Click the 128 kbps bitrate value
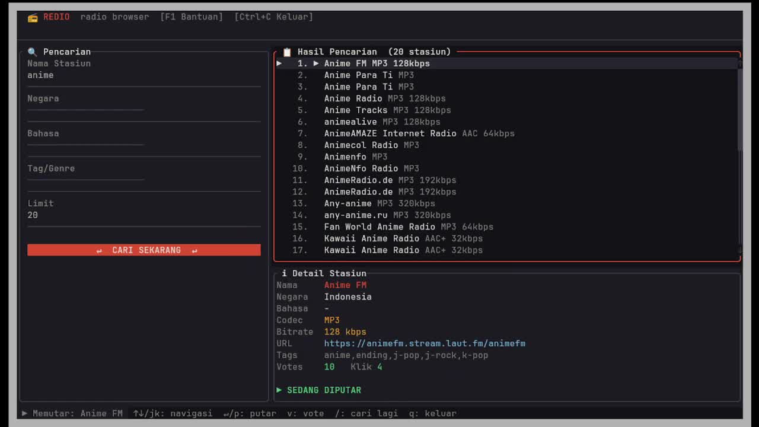This screenshot has width=759, height=427. click(x=345, y=332)
